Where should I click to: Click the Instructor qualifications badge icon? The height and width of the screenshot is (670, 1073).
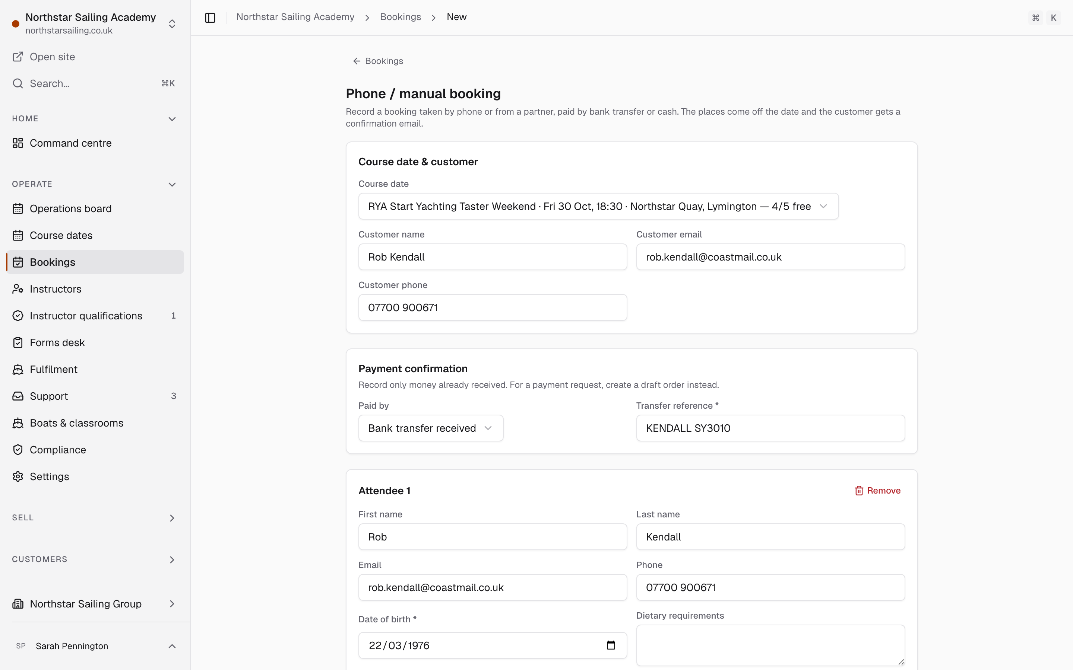(18, 316)
